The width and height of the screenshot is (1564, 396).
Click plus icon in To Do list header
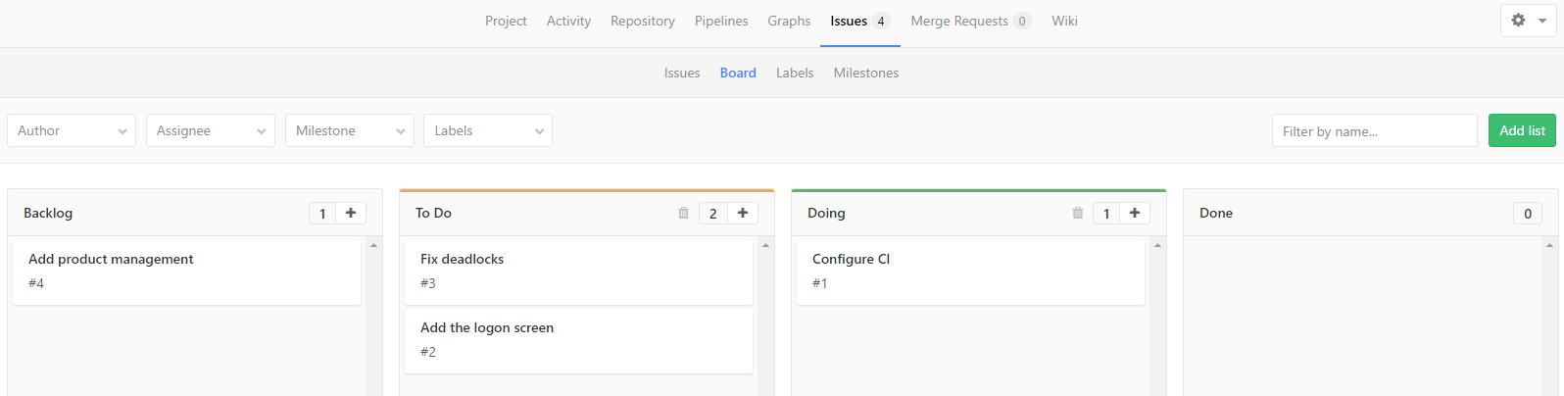[743, 213]
